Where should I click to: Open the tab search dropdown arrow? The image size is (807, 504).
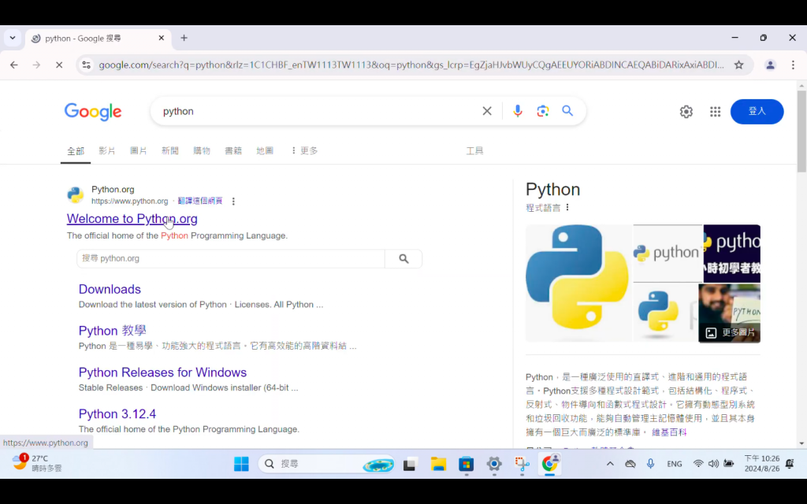pos(13,38)
